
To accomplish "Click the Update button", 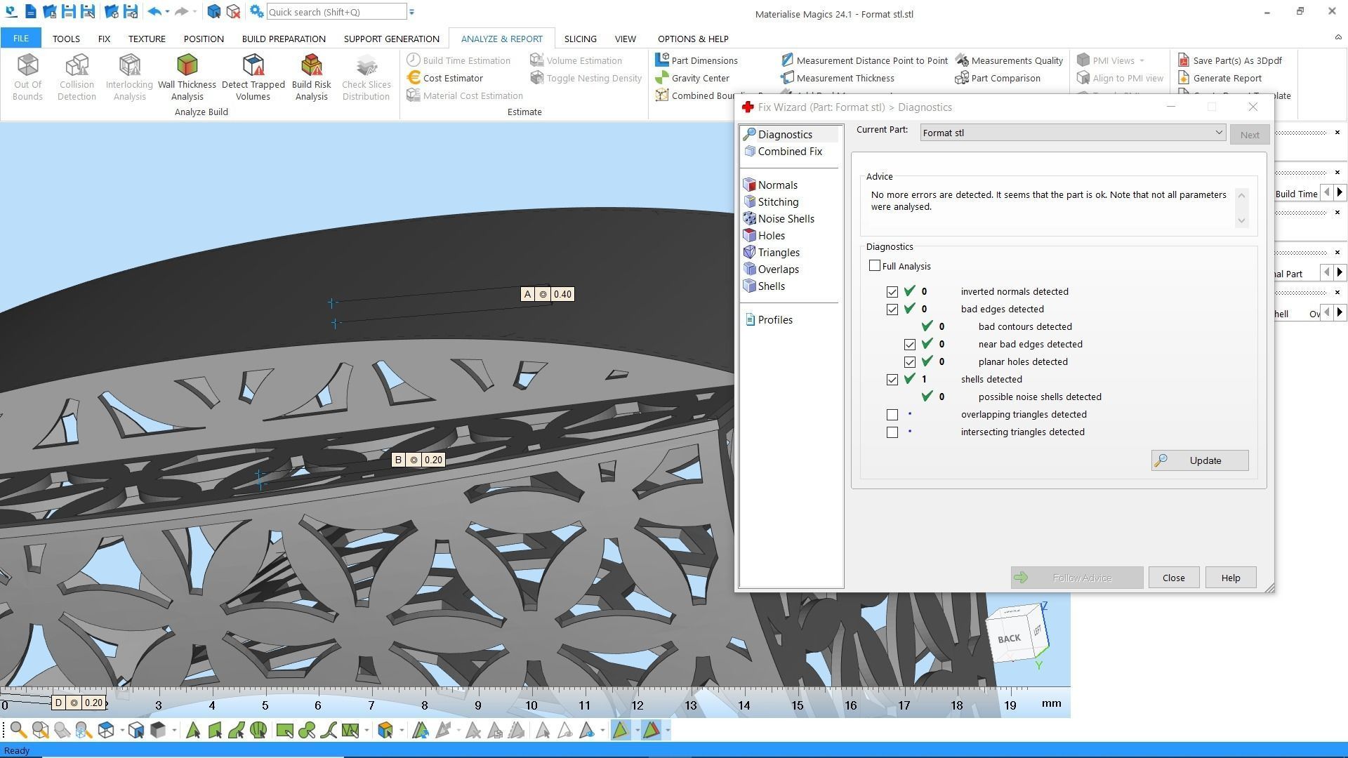I will pyautogui.click(x=1199, y=460).
